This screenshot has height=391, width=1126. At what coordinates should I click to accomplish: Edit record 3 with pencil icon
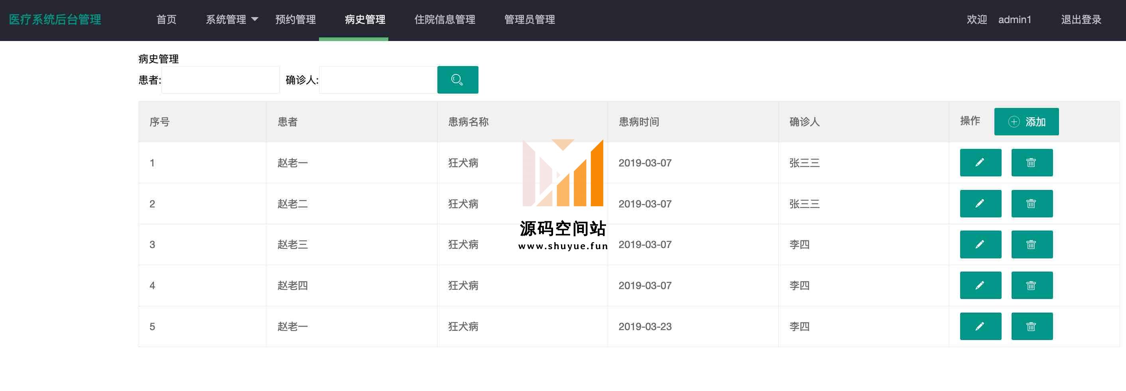pyautogui.click(x=980, y=244)
